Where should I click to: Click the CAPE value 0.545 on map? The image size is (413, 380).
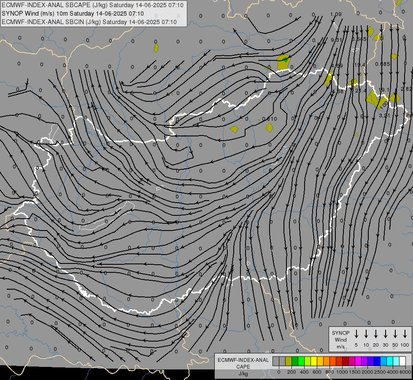pos(359,39)
